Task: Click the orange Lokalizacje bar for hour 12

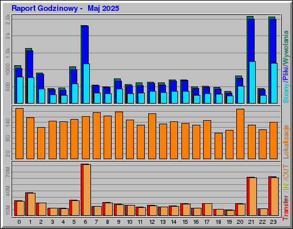Action: [x=152, y=136]
